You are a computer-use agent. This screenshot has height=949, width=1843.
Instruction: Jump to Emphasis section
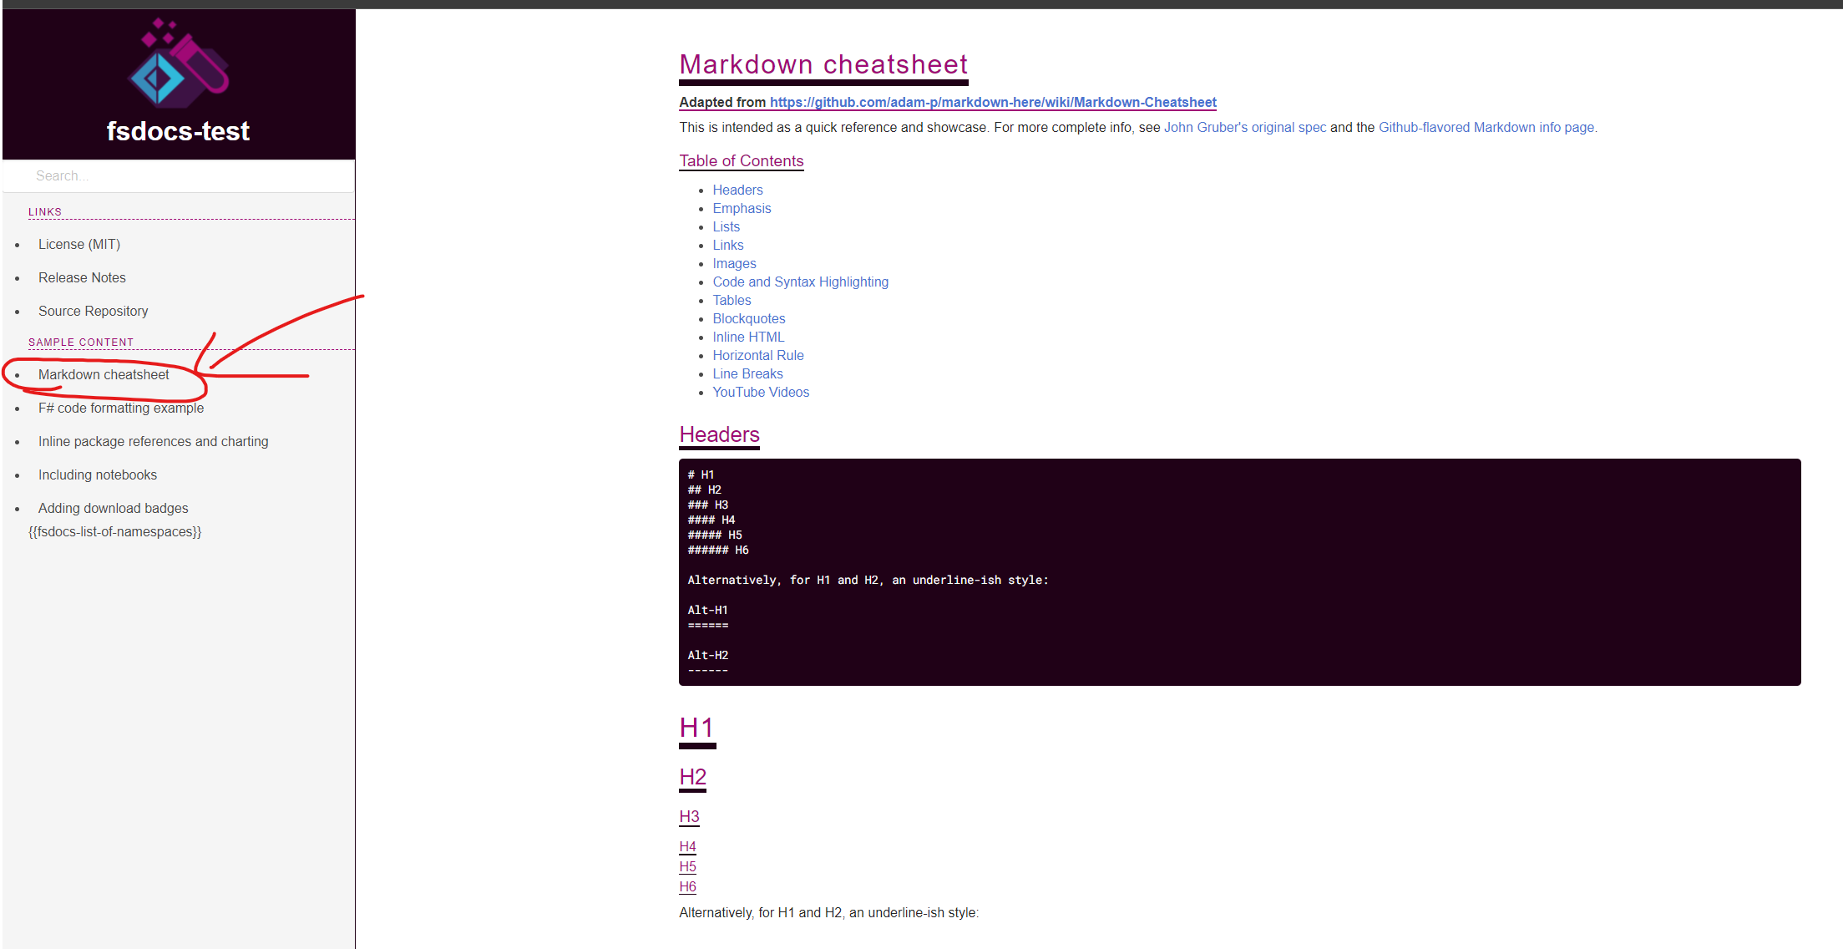click(742, 208)
